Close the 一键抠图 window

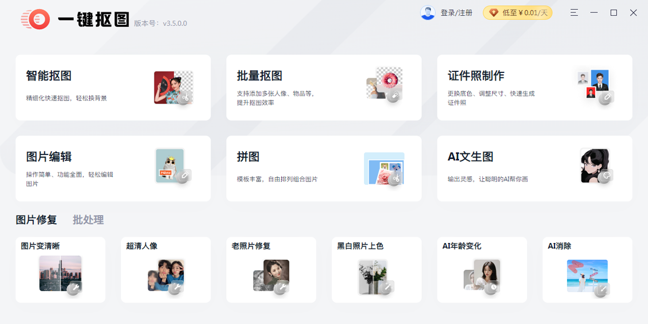633,12
